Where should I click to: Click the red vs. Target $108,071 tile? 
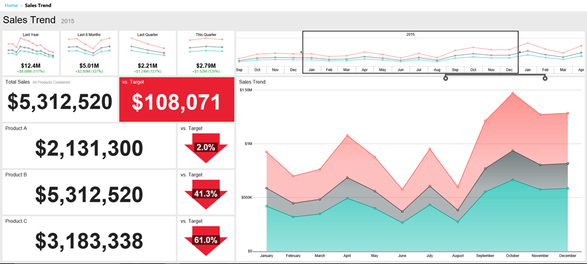[176, 100]
